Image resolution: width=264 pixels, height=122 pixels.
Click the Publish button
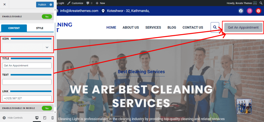[x=42, y=5]
